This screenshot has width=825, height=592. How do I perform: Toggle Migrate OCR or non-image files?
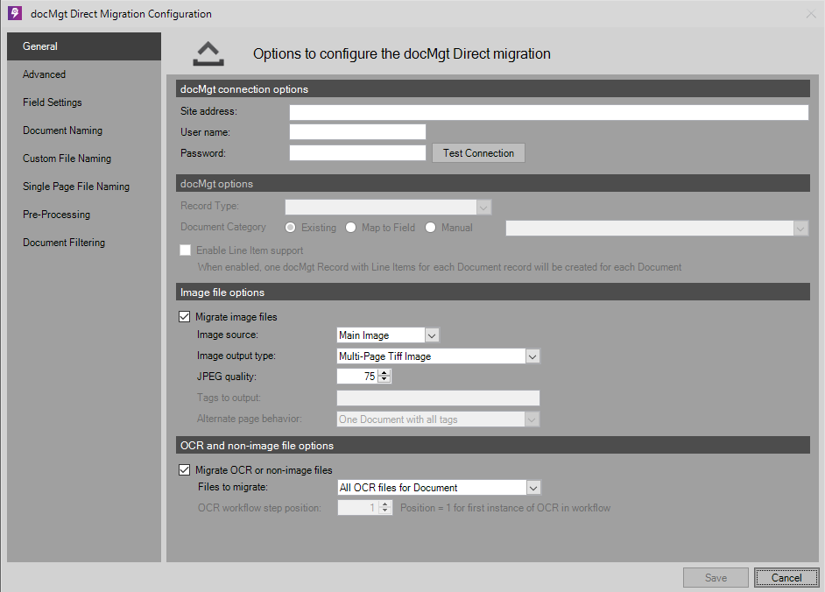click(185, 469)
